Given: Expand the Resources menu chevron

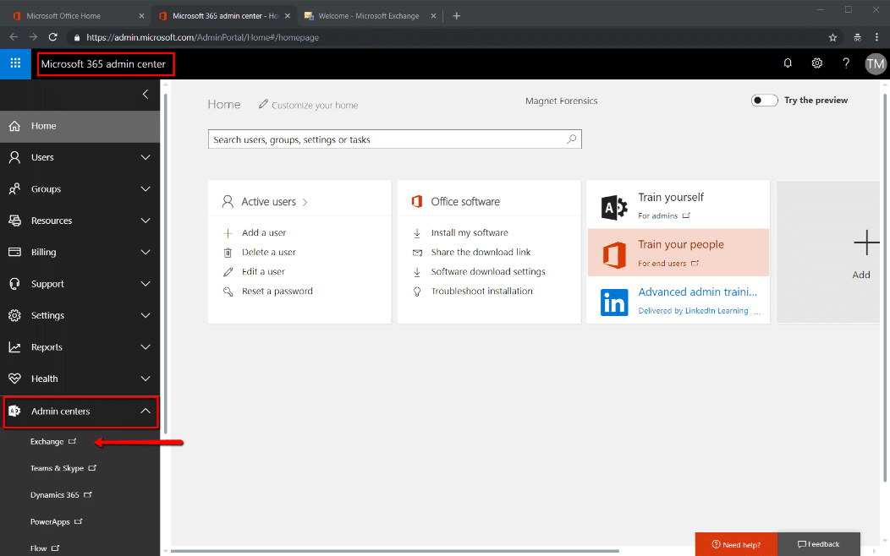Looking at the screenshot, I should click(x=146, y=221).
